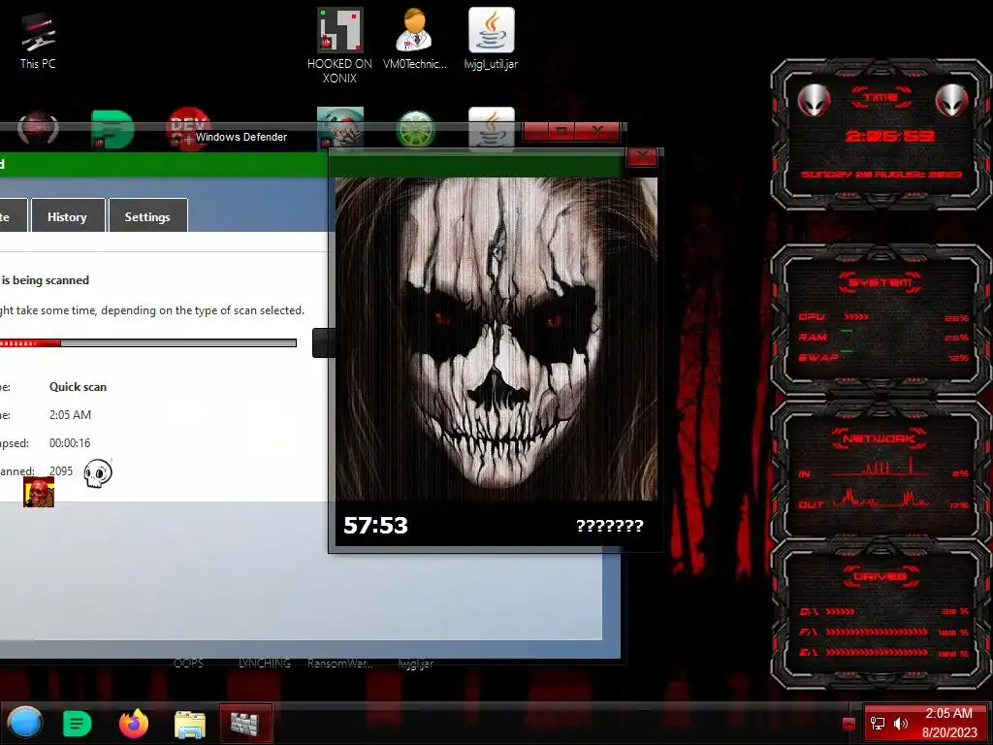This screenshot has width=993, height=745.
Task: Click left alien head in TIME widget
Action: coord(814,100)
